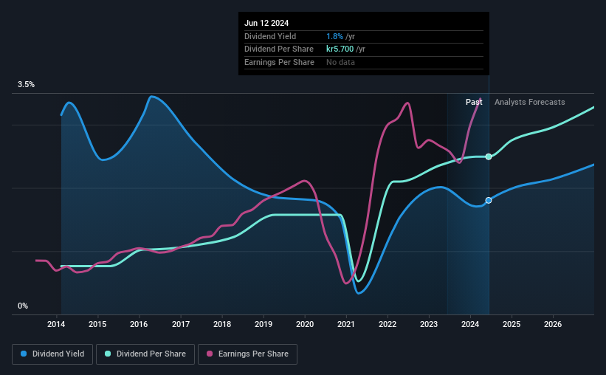Click the teal Dividend Per Share legend dot

point(108,354)
